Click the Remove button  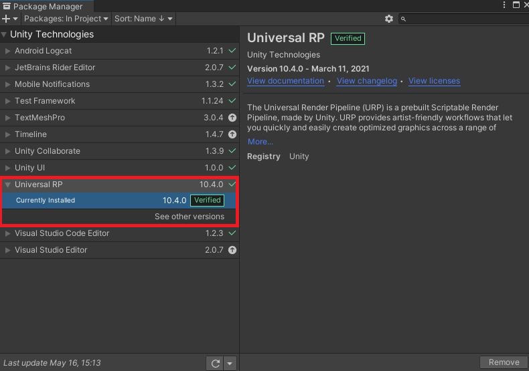pyautogui.click(x=504, y=362)
